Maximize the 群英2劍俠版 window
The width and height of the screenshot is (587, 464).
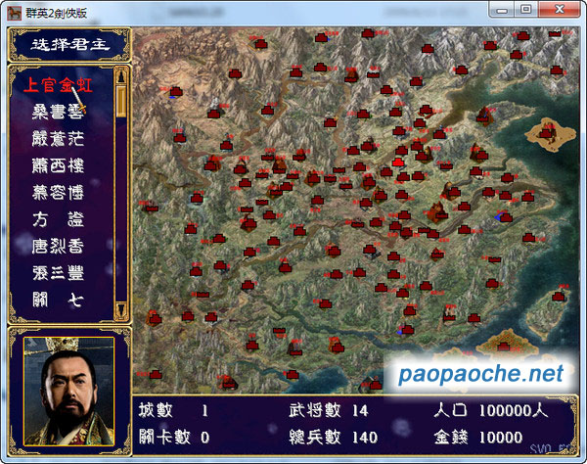(x=526, y=10)
